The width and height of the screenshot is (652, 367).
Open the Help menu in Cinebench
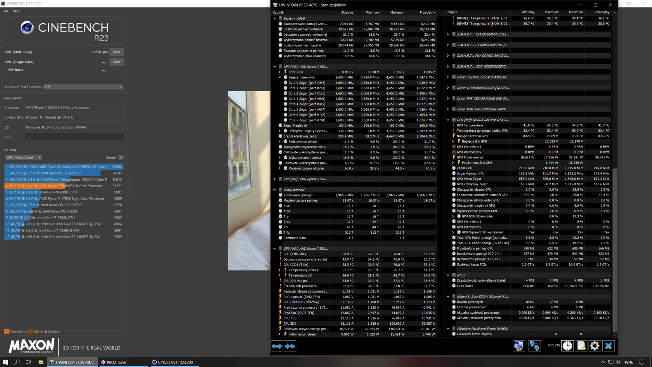tap(16, 11)
